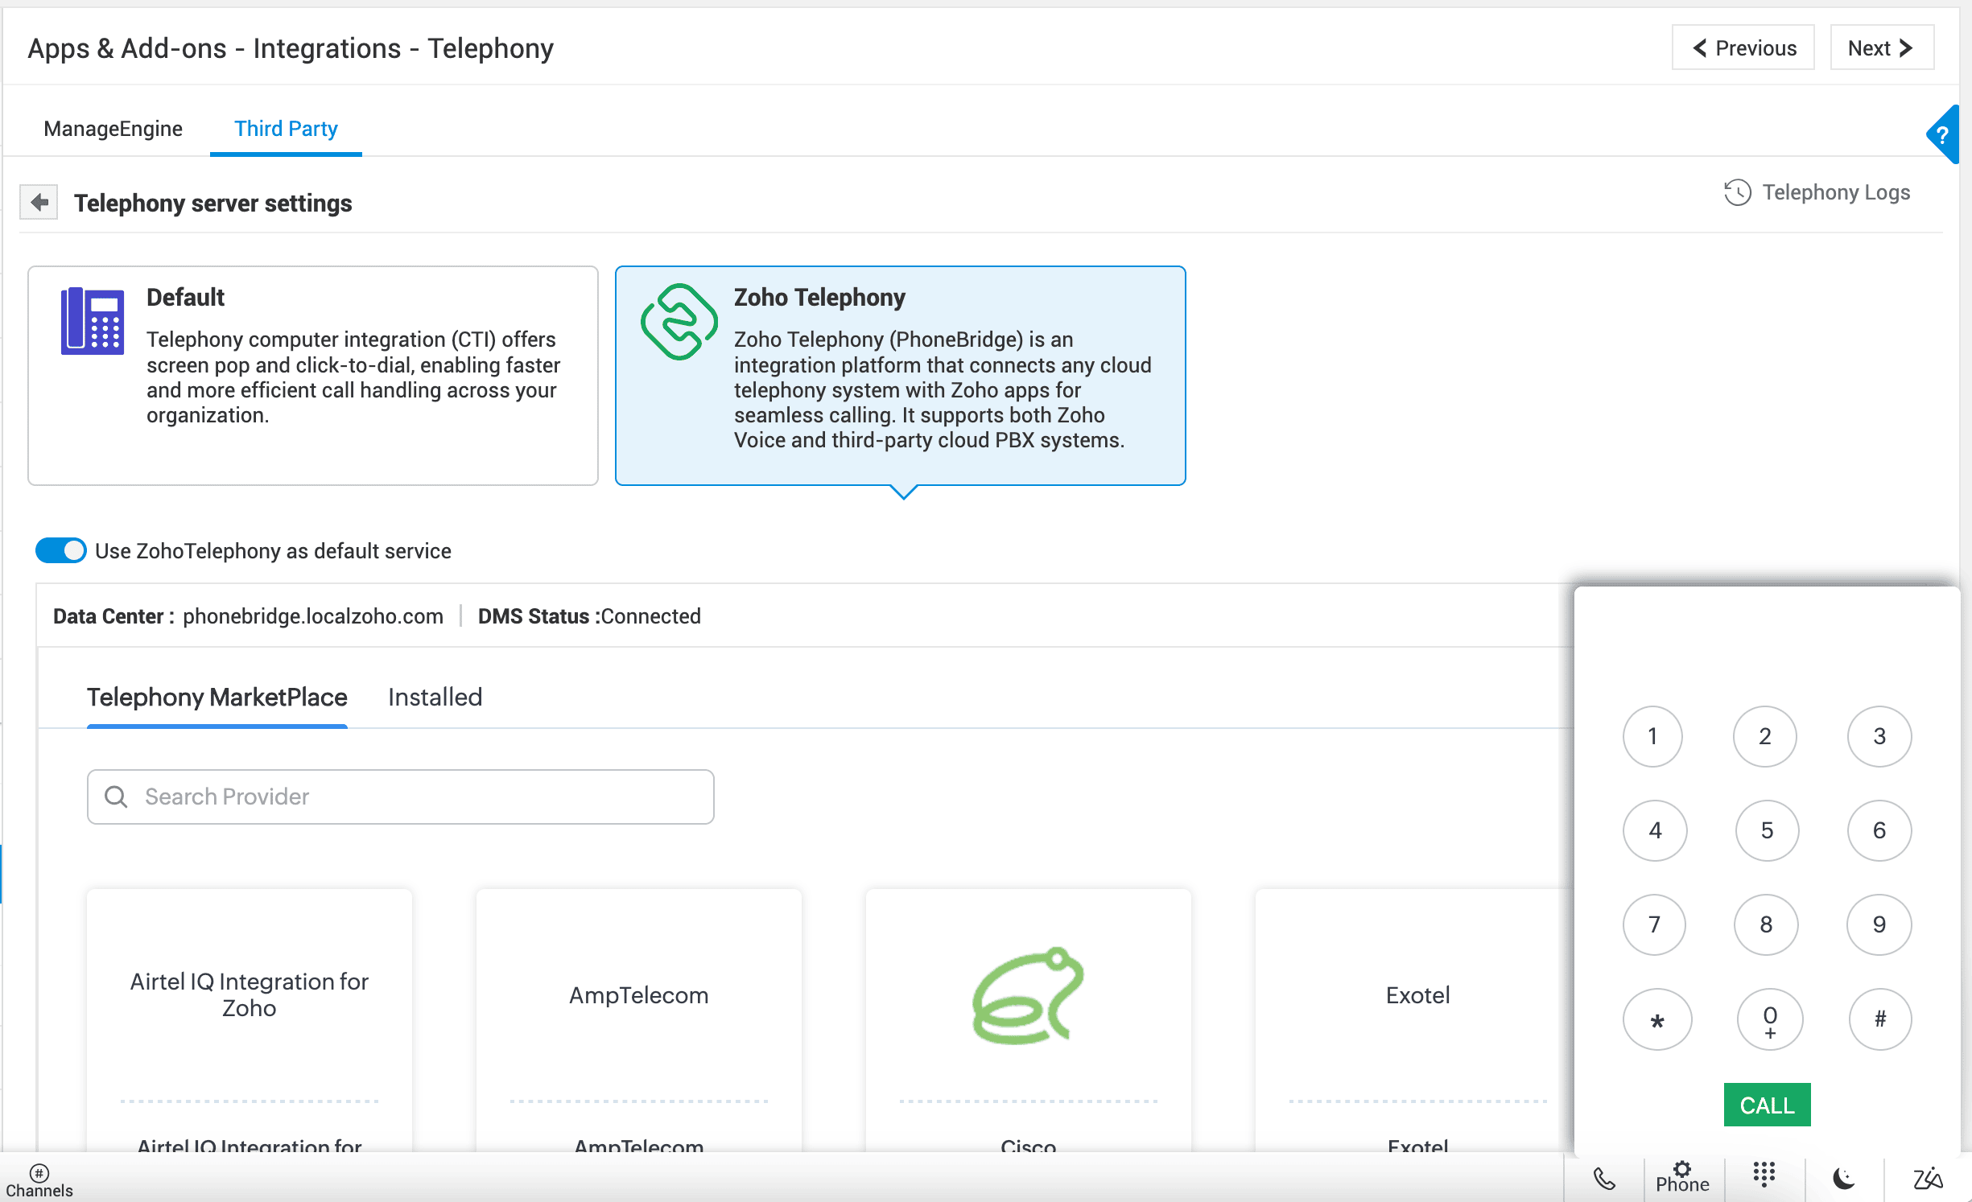Open the Exotel provider card
The width and height of the screenshot is (1972, 1202).
(x=1415, y=1022)
